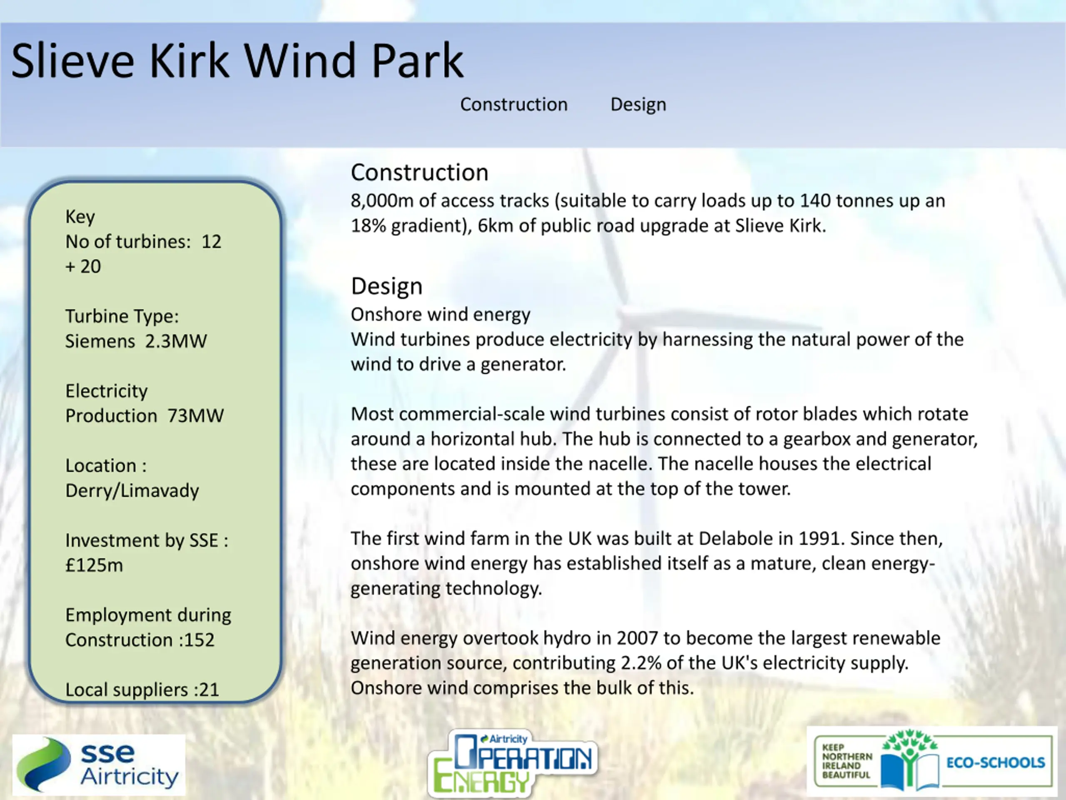1066x800 pixels.
Task: Click the Slieve Kirk Wind Park title
Action: [237, 61]
